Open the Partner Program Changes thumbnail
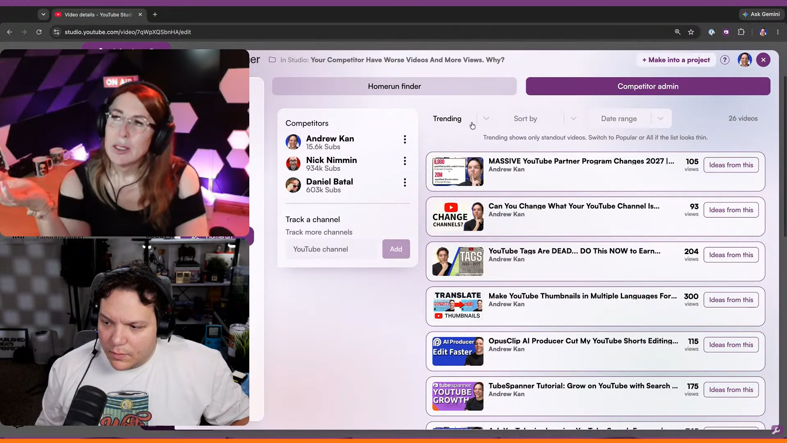This screenshot has width=787, height=443. point(458,171)
